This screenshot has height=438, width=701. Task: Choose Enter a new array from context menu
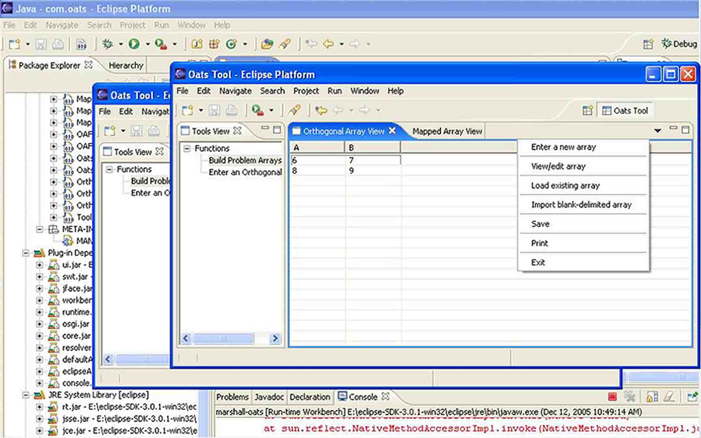583,147
